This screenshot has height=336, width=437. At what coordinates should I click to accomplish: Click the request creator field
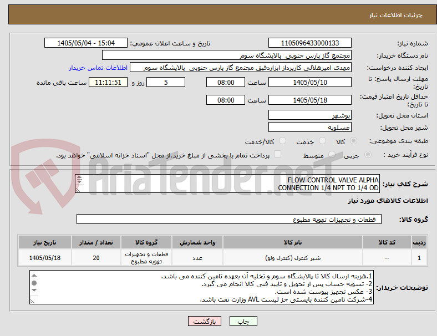tap(241, 68)
